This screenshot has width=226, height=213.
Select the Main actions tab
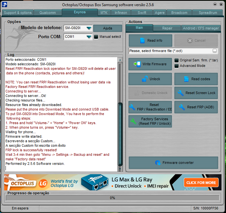[x=139, y=28]
